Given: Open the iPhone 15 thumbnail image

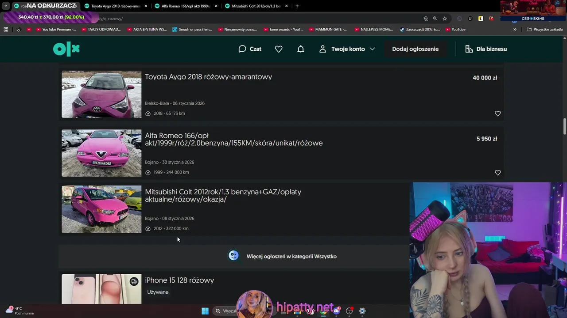Looking at the screenshot, I should coord(101,289).
